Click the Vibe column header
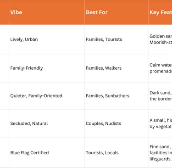Image resolution: width=172 pixels, height=168 pixels. click(47, 12)
